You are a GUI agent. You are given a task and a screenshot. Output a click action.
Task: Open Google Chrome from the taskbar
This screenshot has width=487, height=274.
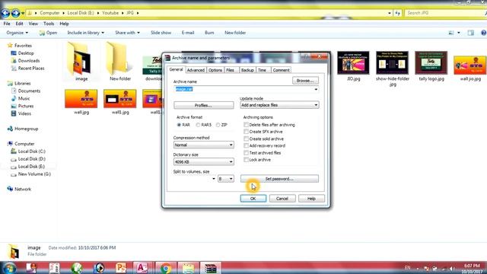[166, 268]
